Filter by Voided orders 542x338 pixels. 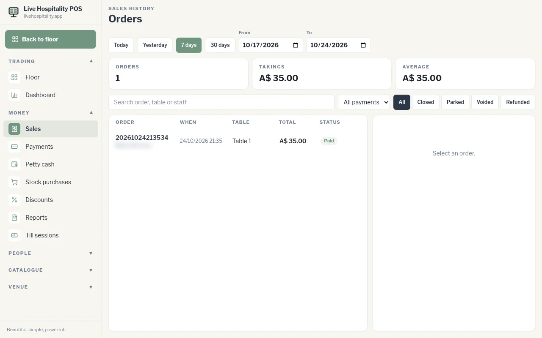pyautogui.click(x=485, y=102)
